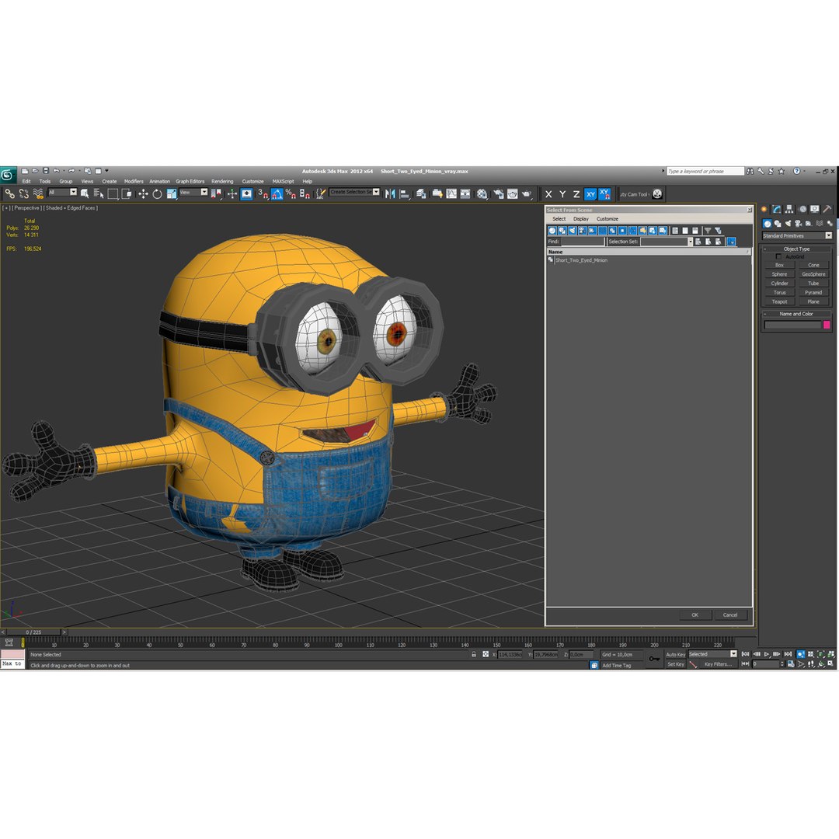Click the Use Pivot Point Center icon
The image size is (839, 839).
coord(216,193)
